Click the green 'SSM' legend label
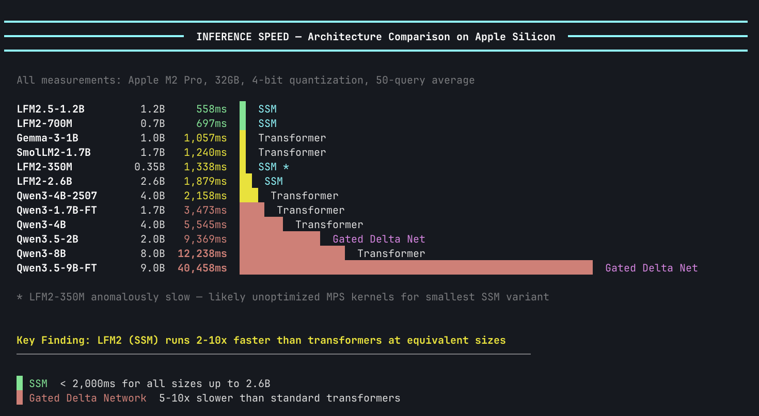759x416 pixels. [38, 383]
